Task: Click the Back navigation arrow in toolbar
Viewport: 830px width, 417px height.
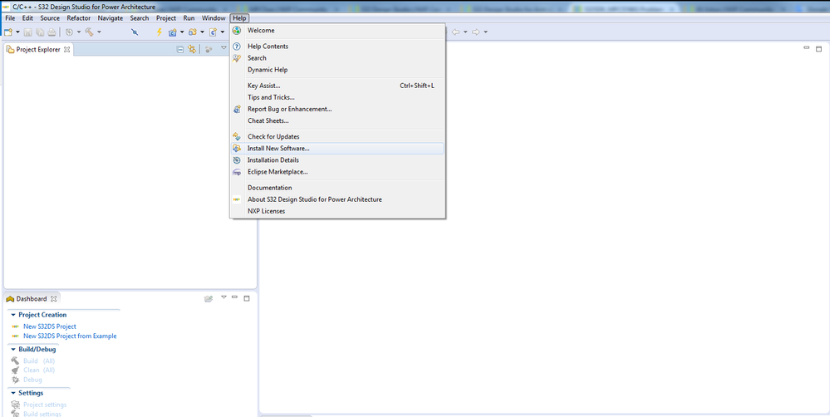Action: [455, 32]
